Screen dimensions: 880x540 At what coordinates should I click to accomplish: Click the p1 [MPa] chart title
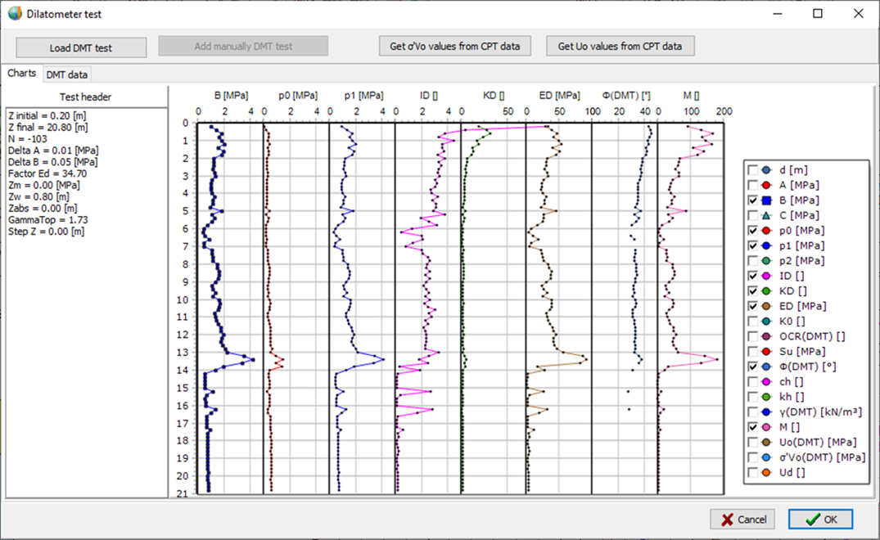point(363,96)
